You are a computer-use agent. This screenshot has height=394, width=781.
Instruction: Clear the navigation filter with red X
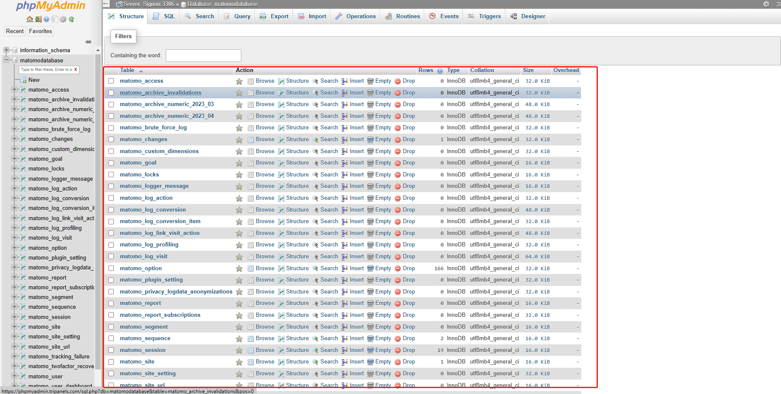pos(76,70)
